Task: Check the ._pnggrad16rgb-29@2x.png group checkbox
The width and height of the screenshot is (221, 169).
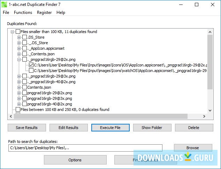Action: click(24, 59)
